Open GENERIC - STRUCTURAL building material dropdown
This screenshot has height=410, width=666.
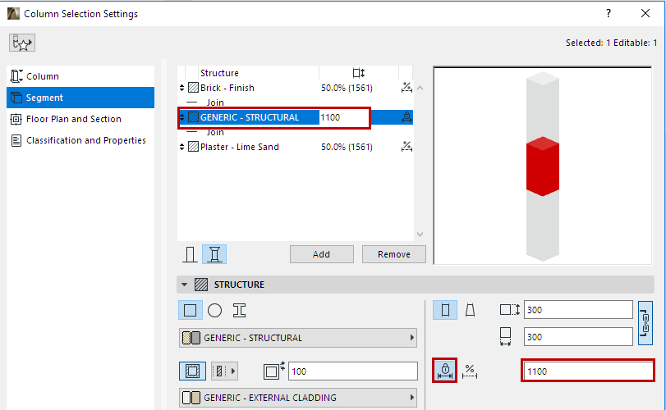(298, 338)
